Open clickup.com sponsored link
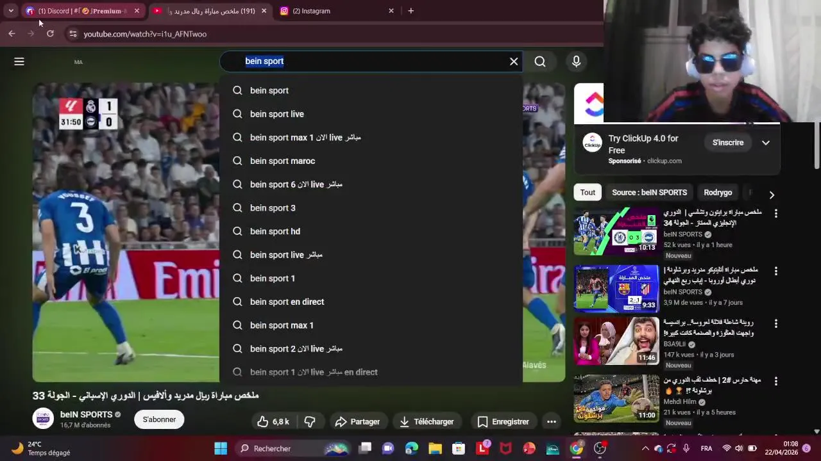821x461 pixels. pyautogui.click(x=664, y=161)
